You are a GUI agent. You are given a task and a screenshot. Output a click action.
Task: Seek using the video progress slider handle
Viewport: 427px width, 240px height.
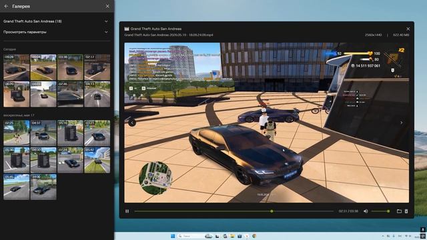click(272, 211)
